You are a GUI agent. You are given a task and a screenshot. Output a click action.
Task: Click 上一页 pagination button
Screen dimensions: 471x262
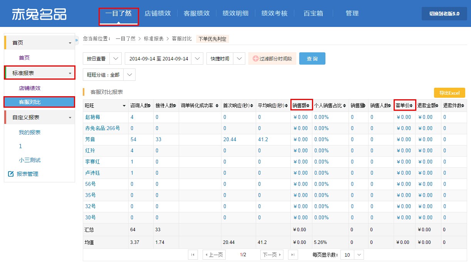[x=213, y=255]
